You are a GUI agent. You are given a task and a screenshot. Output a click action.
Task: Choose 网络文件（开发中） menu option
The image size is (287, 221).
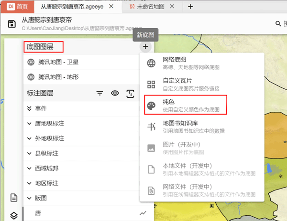pyautogui.click(x=202, y=190)
